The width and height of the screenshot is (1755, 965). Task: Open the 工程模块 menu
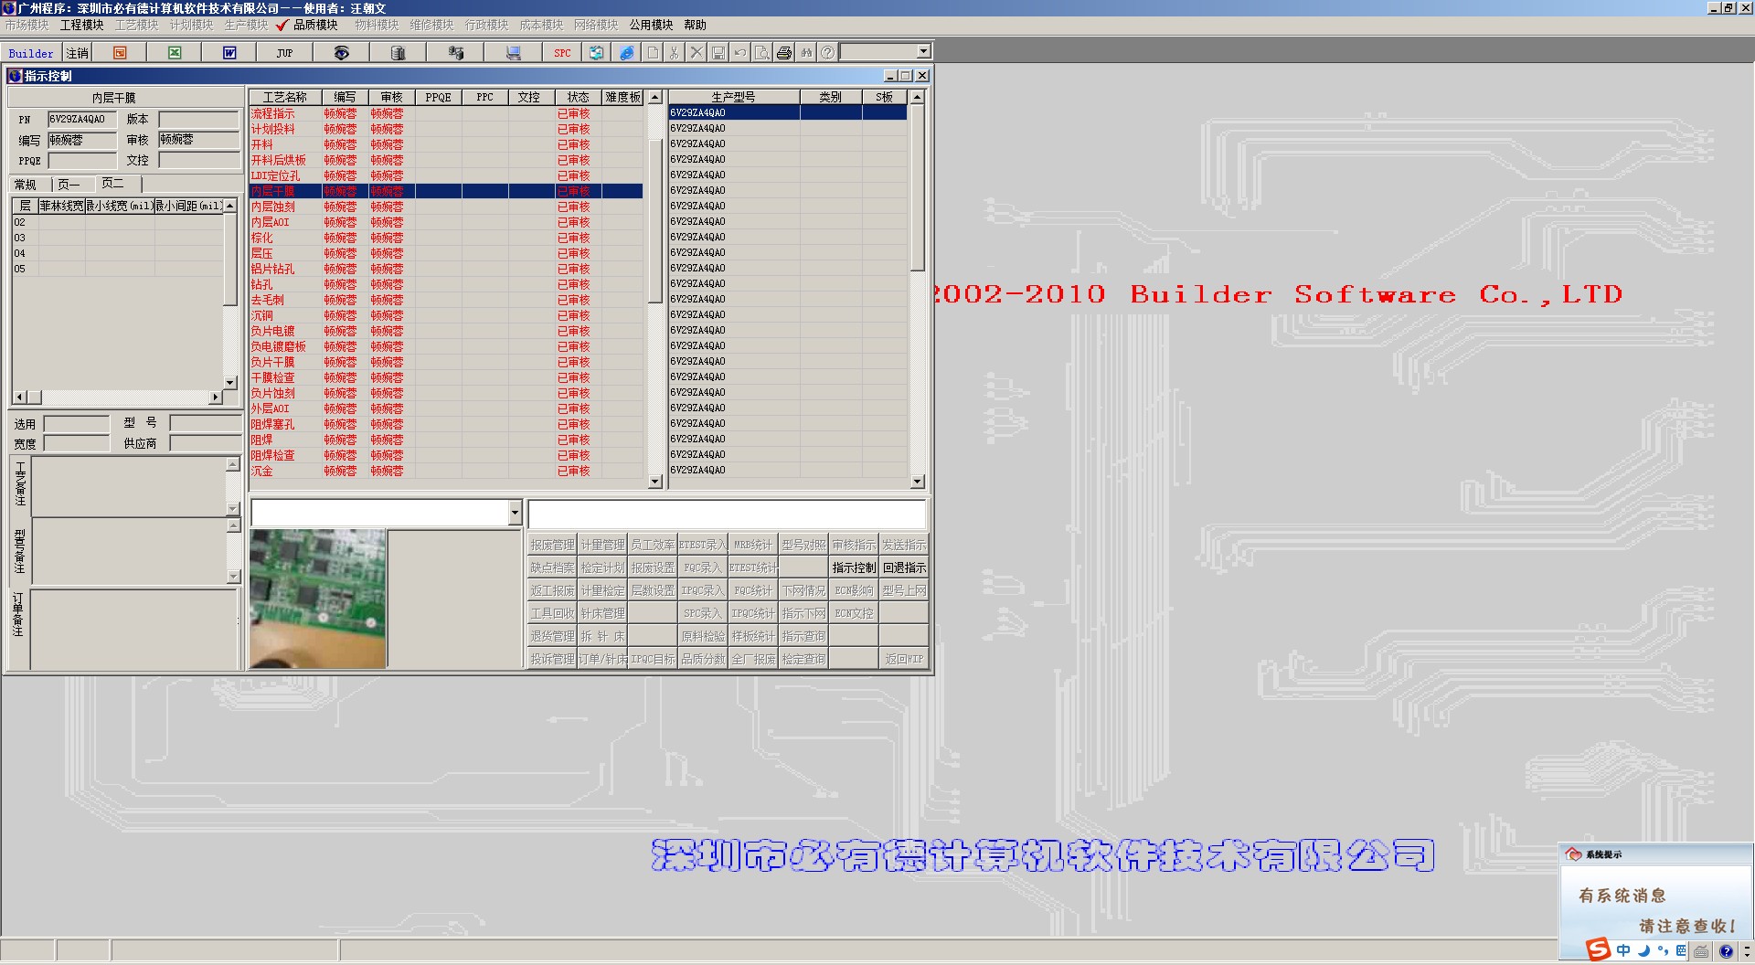click(x=81, y=25)
